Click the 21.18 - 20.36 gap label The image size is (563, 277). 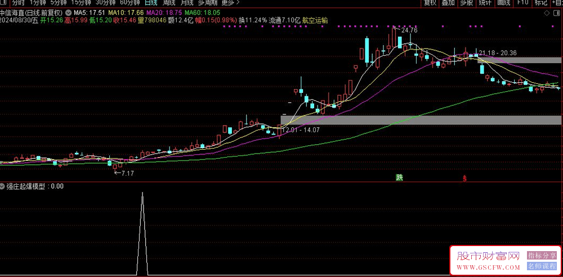coord(498,53)
